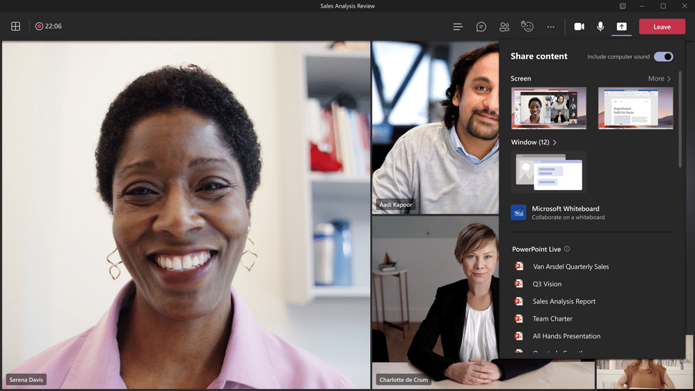
Task: Expand More screen options
Action: coord(659,79)
